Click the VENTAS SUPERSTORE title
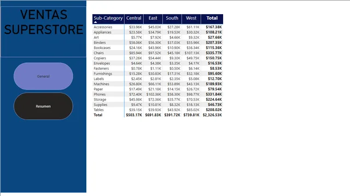The height and width of the screenshot is (196, 350). (x=44, y=22)
